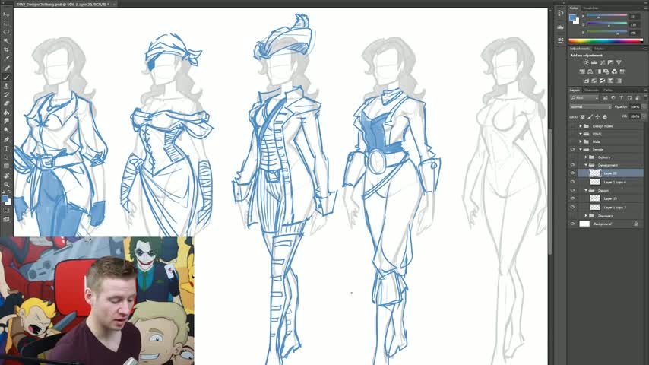Lock all layer attributes
The width and height of the screenshot is (649, 365).
coord(605,117)
